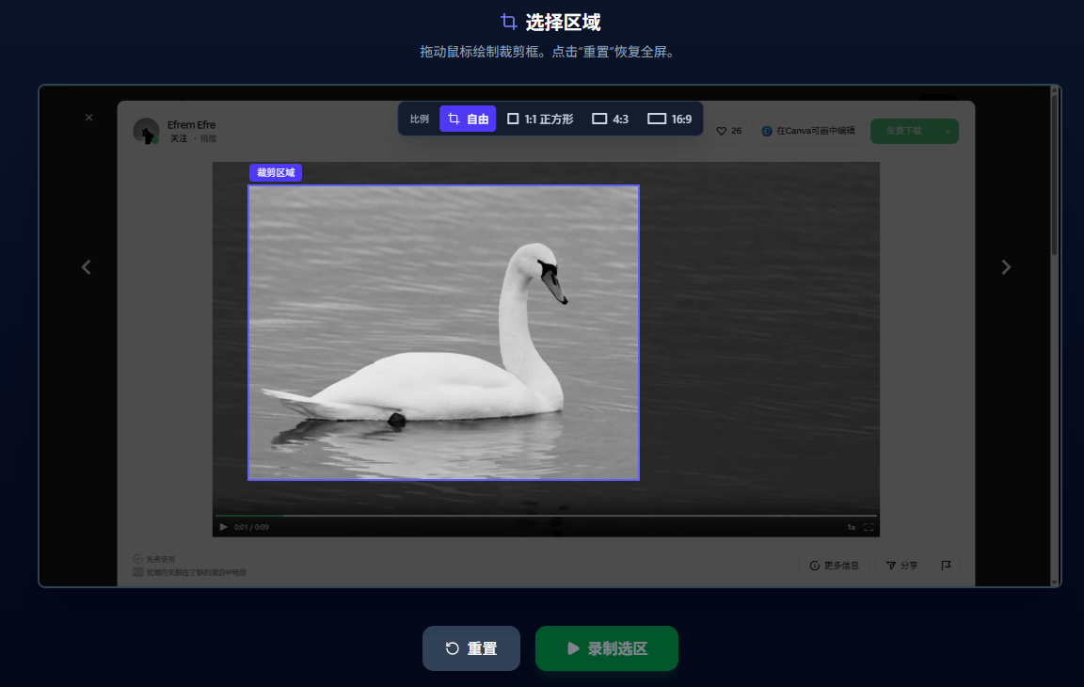1084x687 pixels.
Task: Open 更多信息 details
Action: click(834, 566)
